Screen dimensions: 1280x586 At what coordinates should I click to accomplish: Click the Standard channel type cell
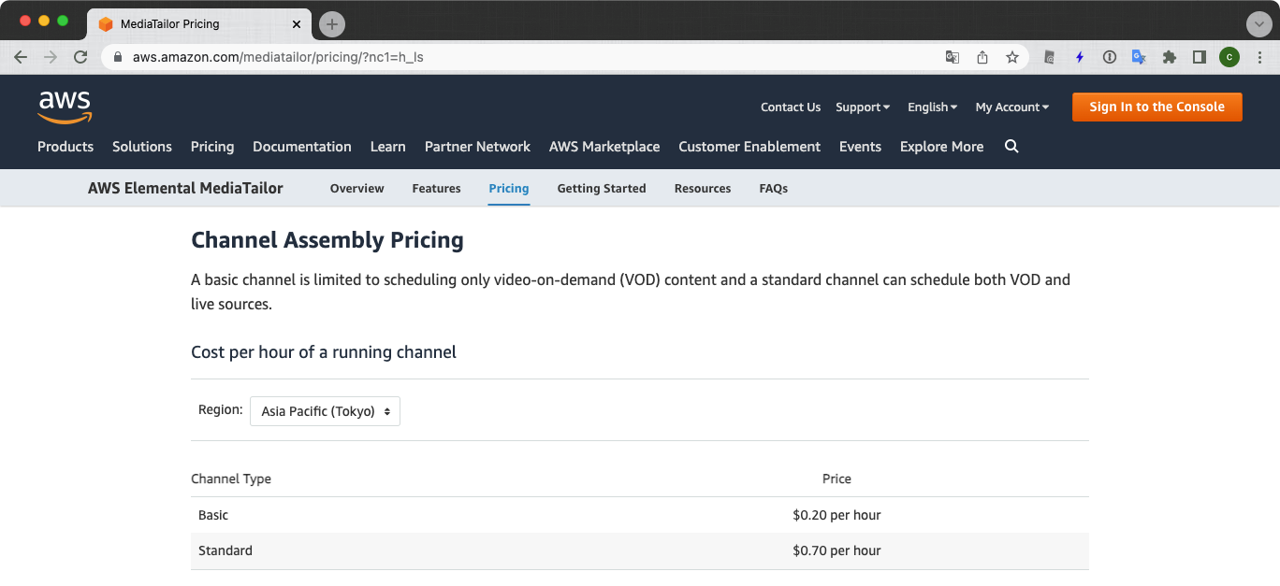(225, 550)
